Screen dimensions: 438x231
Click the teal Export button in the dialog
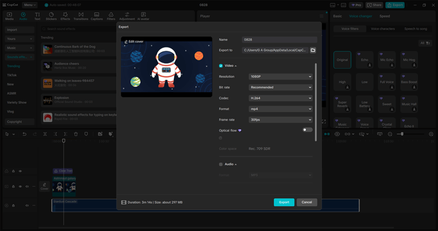coord(284,203)
